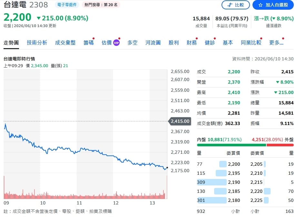Click the green down-triangle beside 215.00 change
297x219 pixels.
[x=39, y=18]
